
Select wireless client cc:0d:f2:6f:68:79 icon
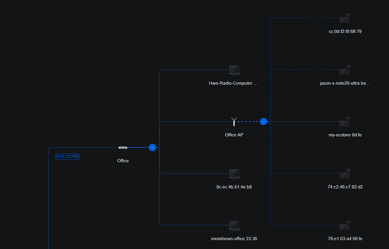coord(345,19)
